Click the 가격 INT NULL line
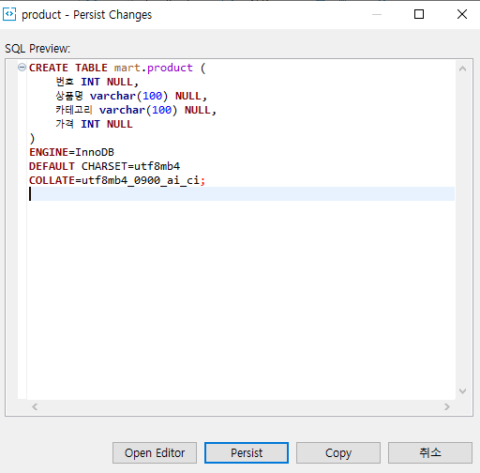Viewport: 480px width, 473px height. (94, 124)
